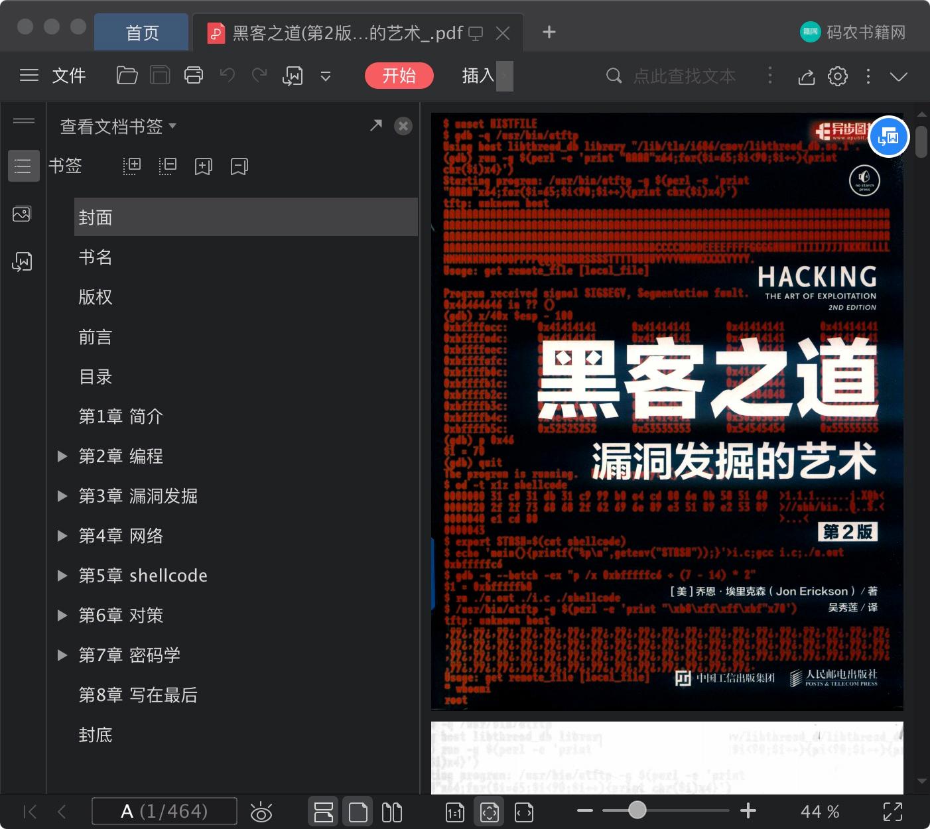Expand 第6章 对策 bookmark

coord(62,615)
